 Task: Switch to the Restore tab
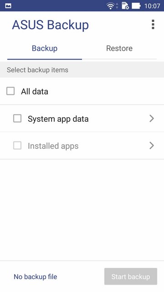point(119,48)
